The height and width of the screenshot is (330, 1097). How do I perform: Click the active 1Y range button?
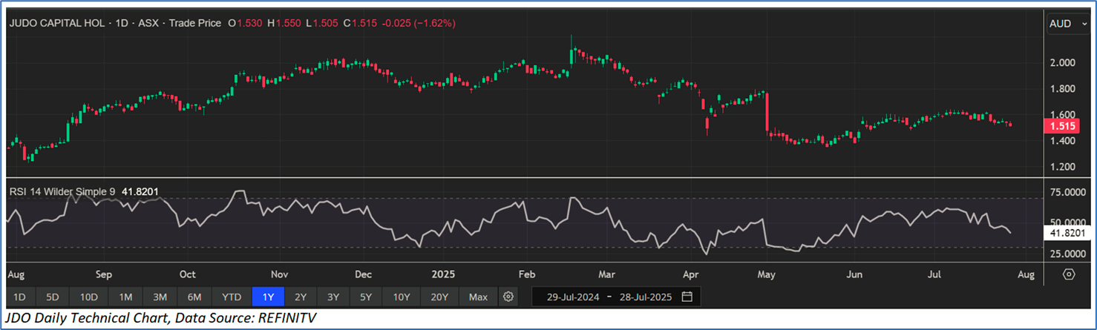[268, 297]
